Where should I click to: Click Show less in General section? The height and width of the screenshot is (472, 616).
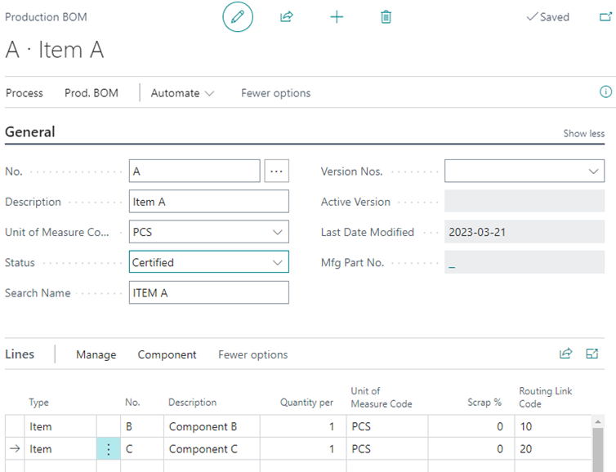tap(584, 133)
